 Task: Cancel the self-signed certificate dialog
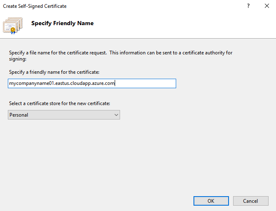coord(251,201)
